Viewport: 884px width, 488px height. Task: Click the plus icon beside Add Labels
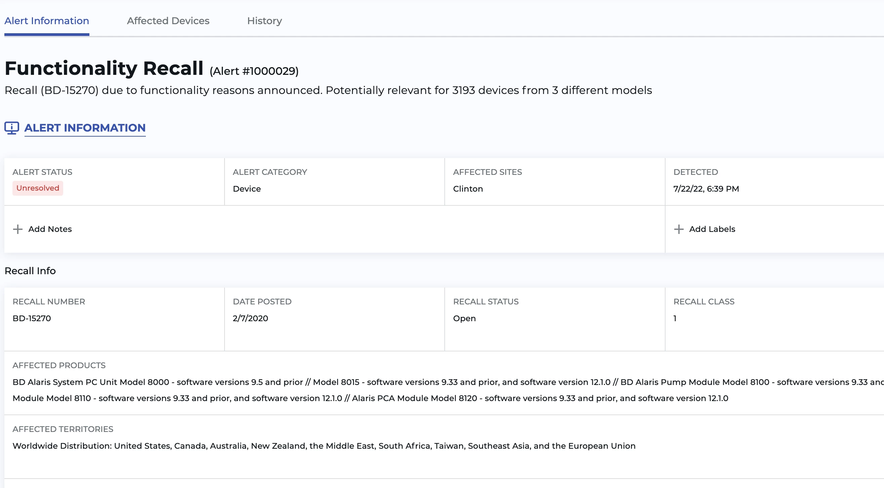point(678,229)
